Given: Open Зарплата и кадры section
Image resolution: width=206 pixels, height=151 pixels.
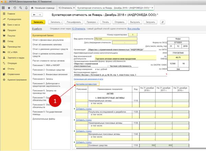Looking at the screenshot, I should [x=16, y=58].
